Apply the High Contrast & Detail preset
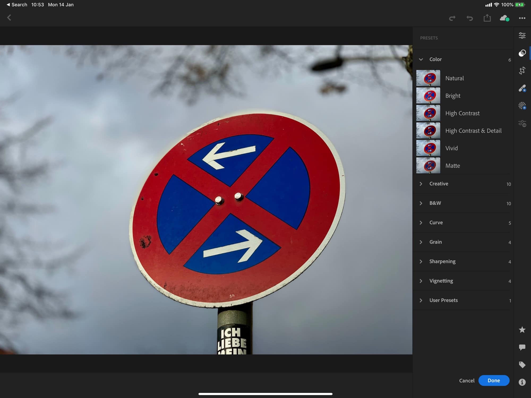The width and height of the screenshot is (531, 398). tap(473, 131)
